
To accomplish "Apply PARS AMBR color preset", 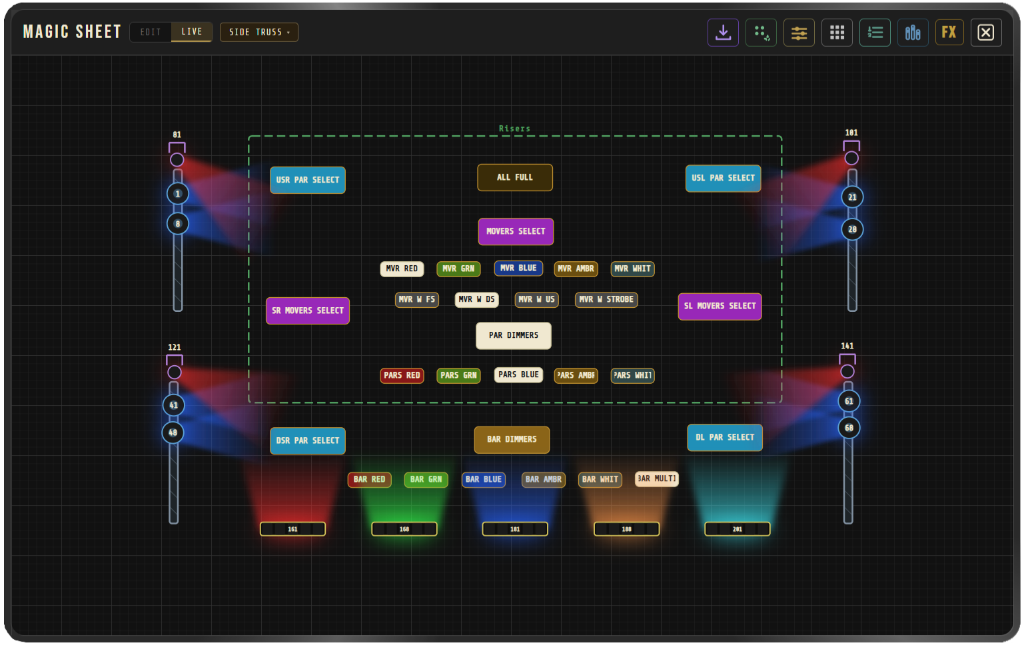I will (576, 375).
